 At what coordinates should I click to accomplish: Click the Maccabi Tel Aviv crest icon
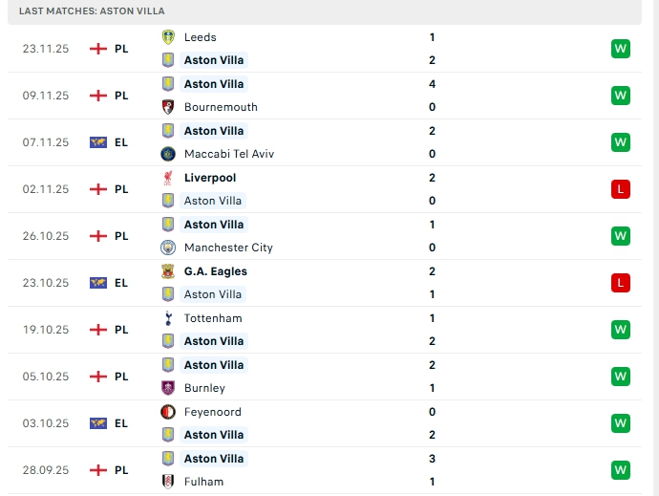point(168,154)
